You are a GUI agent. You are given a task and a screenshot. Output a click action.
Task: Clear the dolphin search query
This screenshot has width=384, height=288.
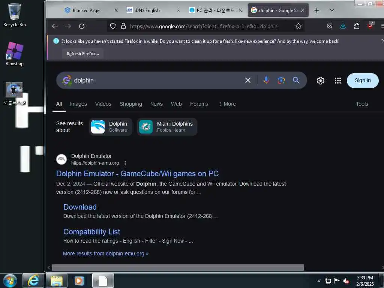coord(248,80)
